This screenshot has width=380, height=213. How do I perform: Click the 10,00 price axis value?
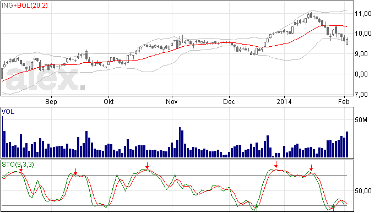click(x=363, y=34)
